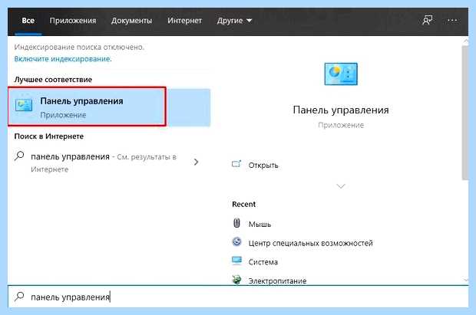Viewport: 476px width, 315px height.
Task: Select the панель управления web search result
Action: 103,162
